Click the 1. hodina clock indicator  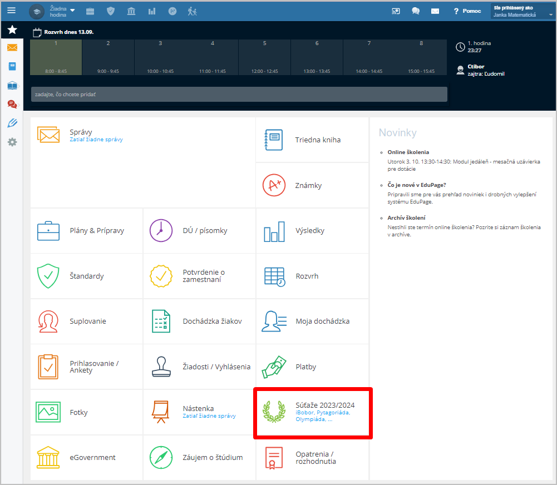tap(474, 47)
